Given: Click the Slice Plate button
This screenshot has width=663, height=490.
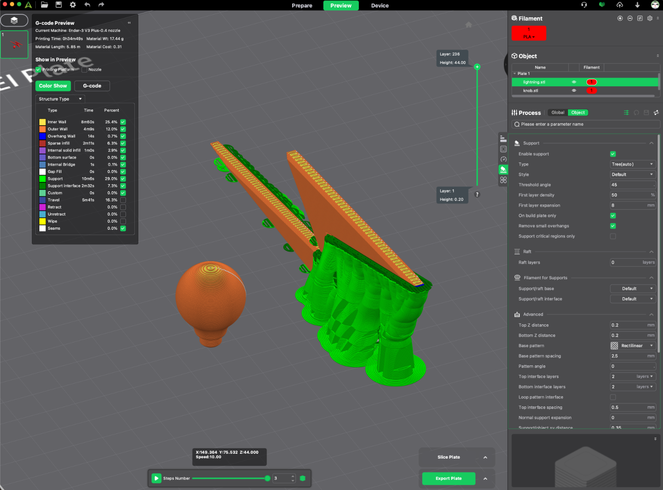Looking at the screenshot, I should 449,457.
